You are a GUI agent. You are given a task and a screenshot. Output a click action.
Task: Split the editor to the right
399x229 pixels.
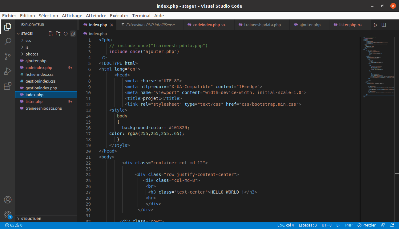tap(384, 25)
